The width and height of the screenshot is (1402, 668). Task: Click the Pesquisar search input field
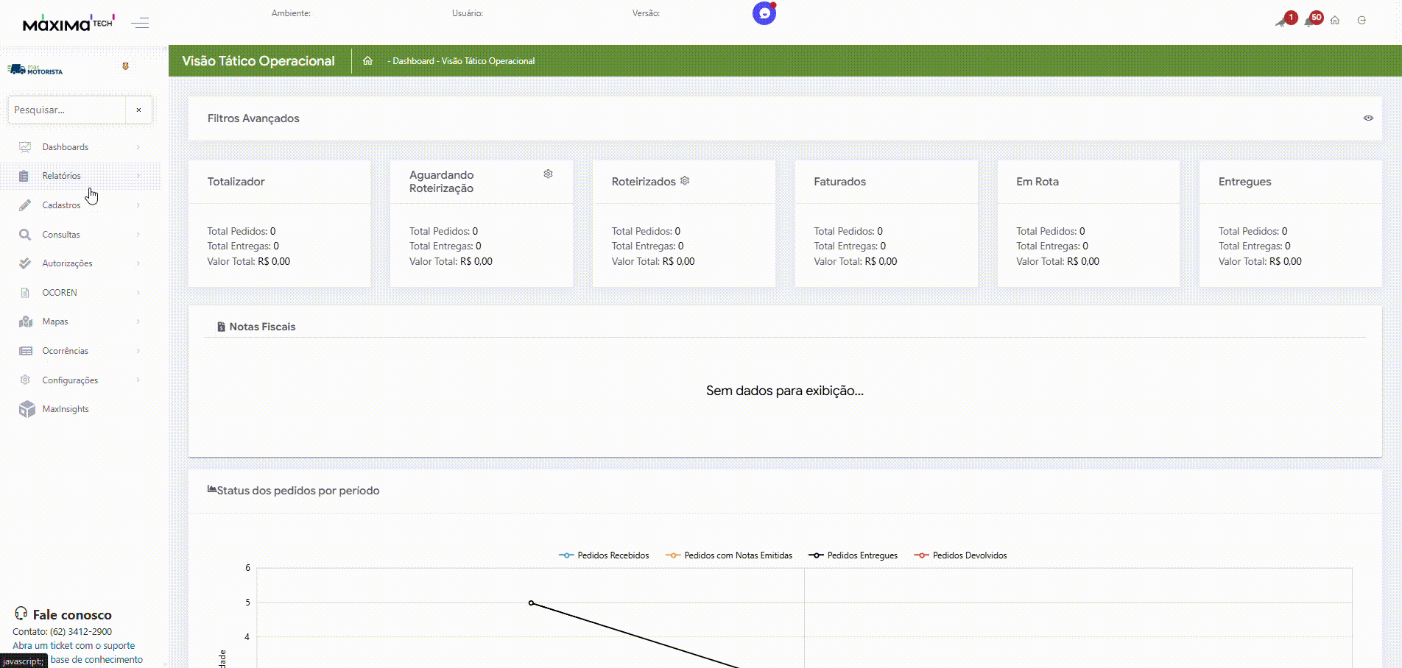point(66,110)
